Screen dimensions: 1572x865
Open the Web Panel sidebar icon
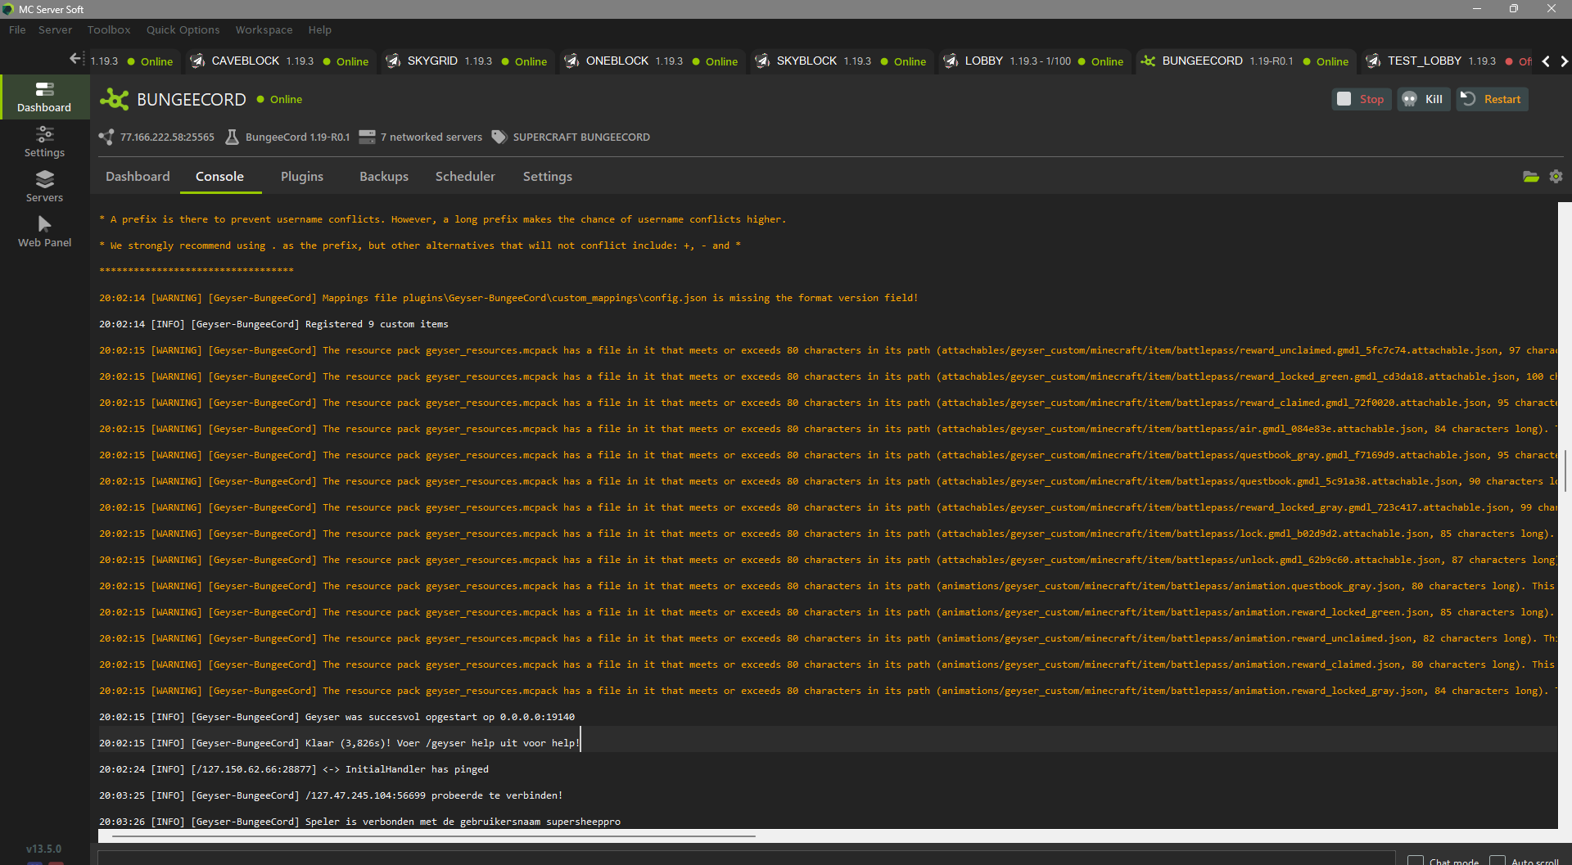tap(44, 230)
